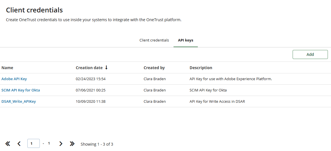The image size is (331, 151).
Task: Click the Description column header
Action: (201, 68)
